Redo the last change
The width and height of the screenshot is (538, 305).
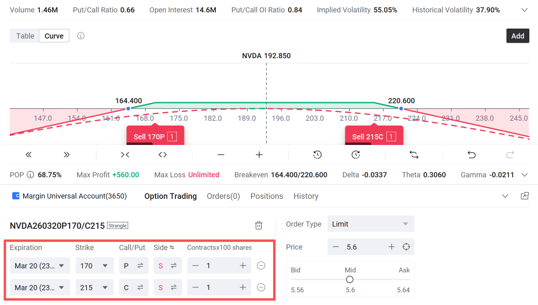tap(510, 155)
